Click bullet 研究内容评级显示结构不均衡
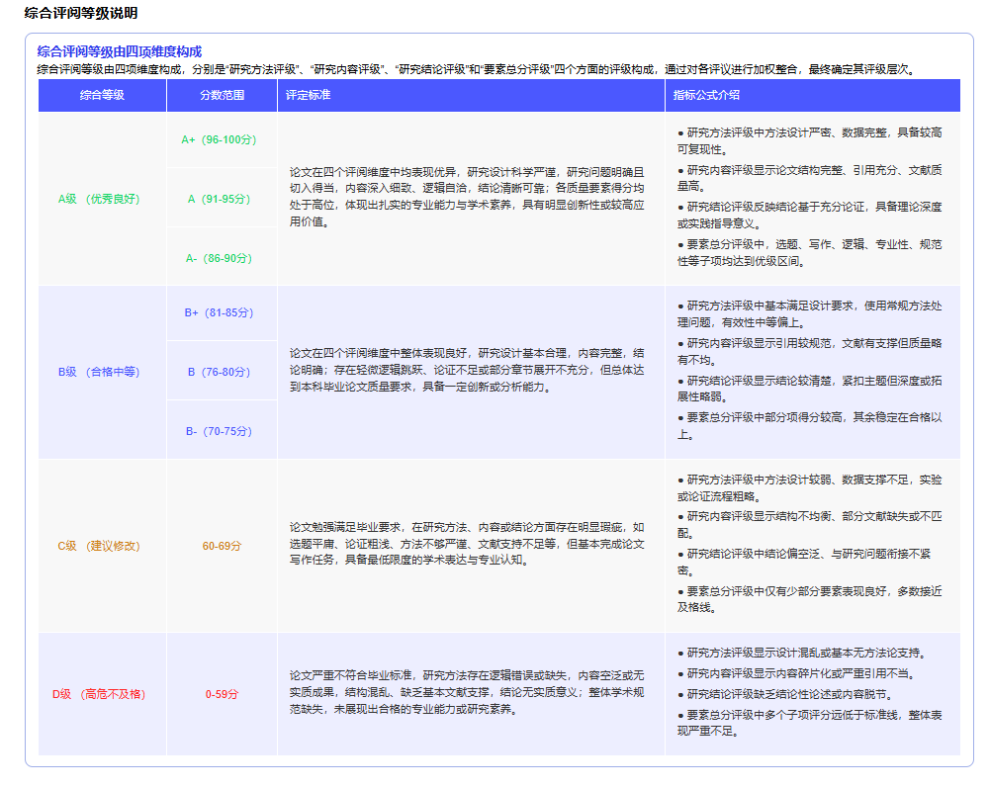The image size is (989, 788). pos(810,524)
